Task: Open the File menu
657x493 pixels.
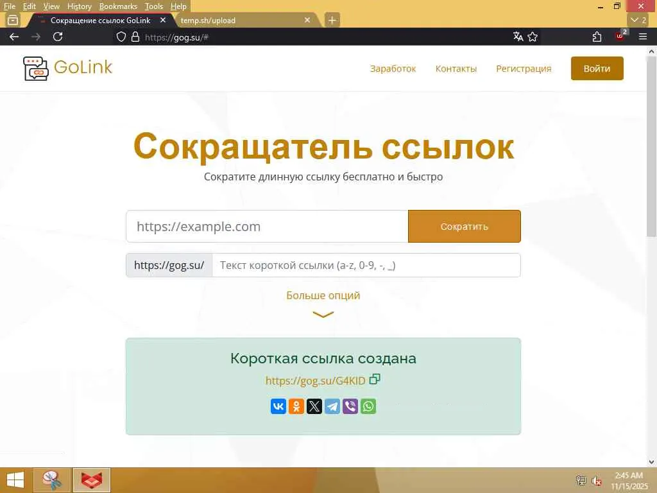Action: tap(9, 6)
